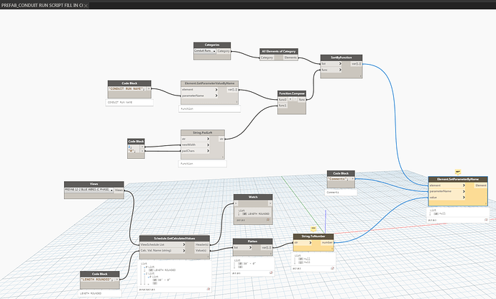Click the GetParameterValueByName parameterName port chevron

click(216, 96)
